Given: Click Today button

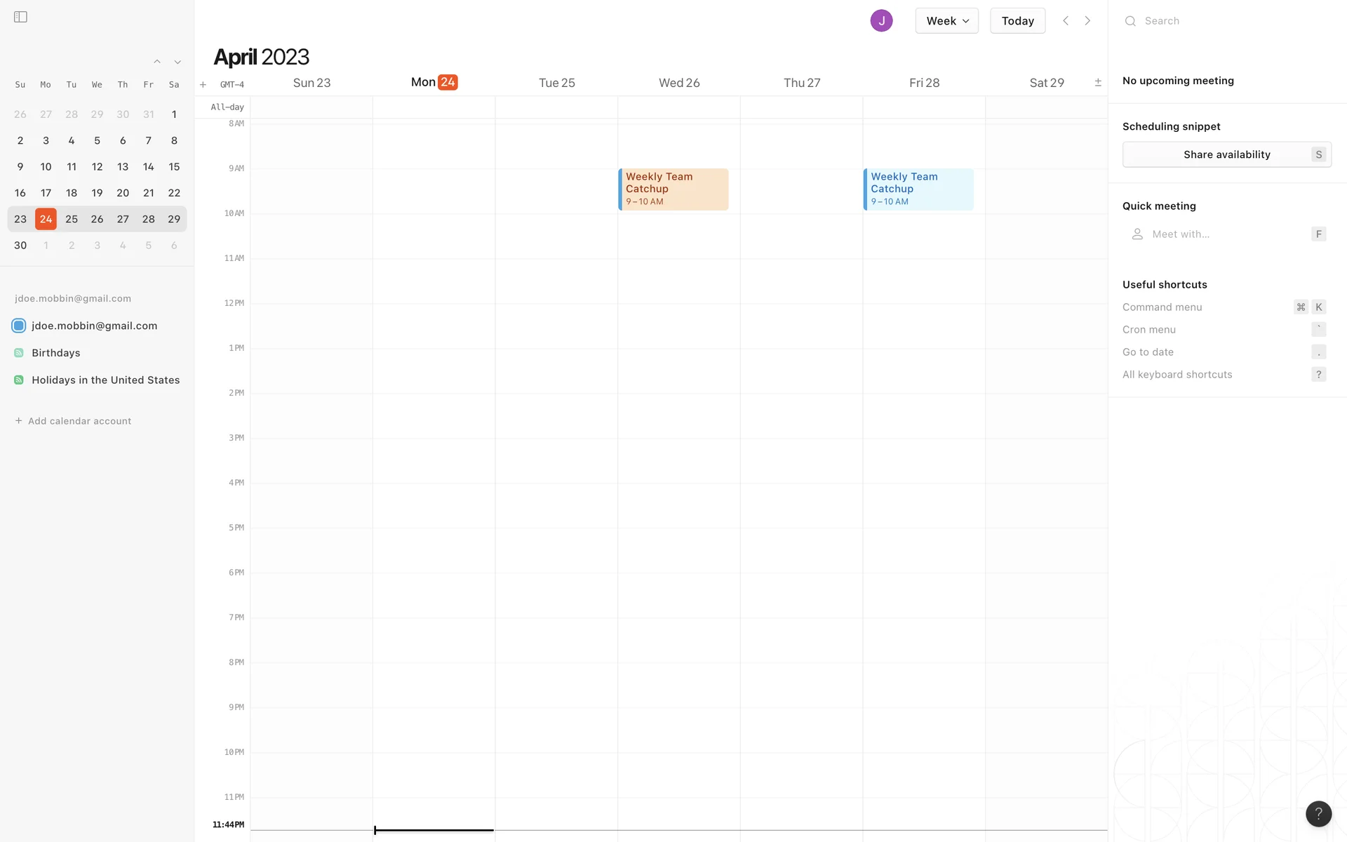Looking at the screenshot, I should pos(1017,21).
